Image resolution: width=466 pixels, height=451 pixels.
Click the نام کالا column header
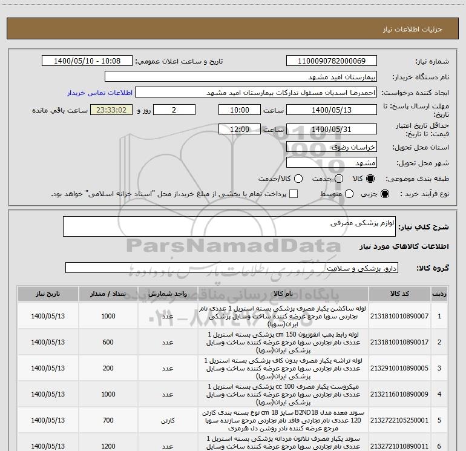click(x=283, y=294)
